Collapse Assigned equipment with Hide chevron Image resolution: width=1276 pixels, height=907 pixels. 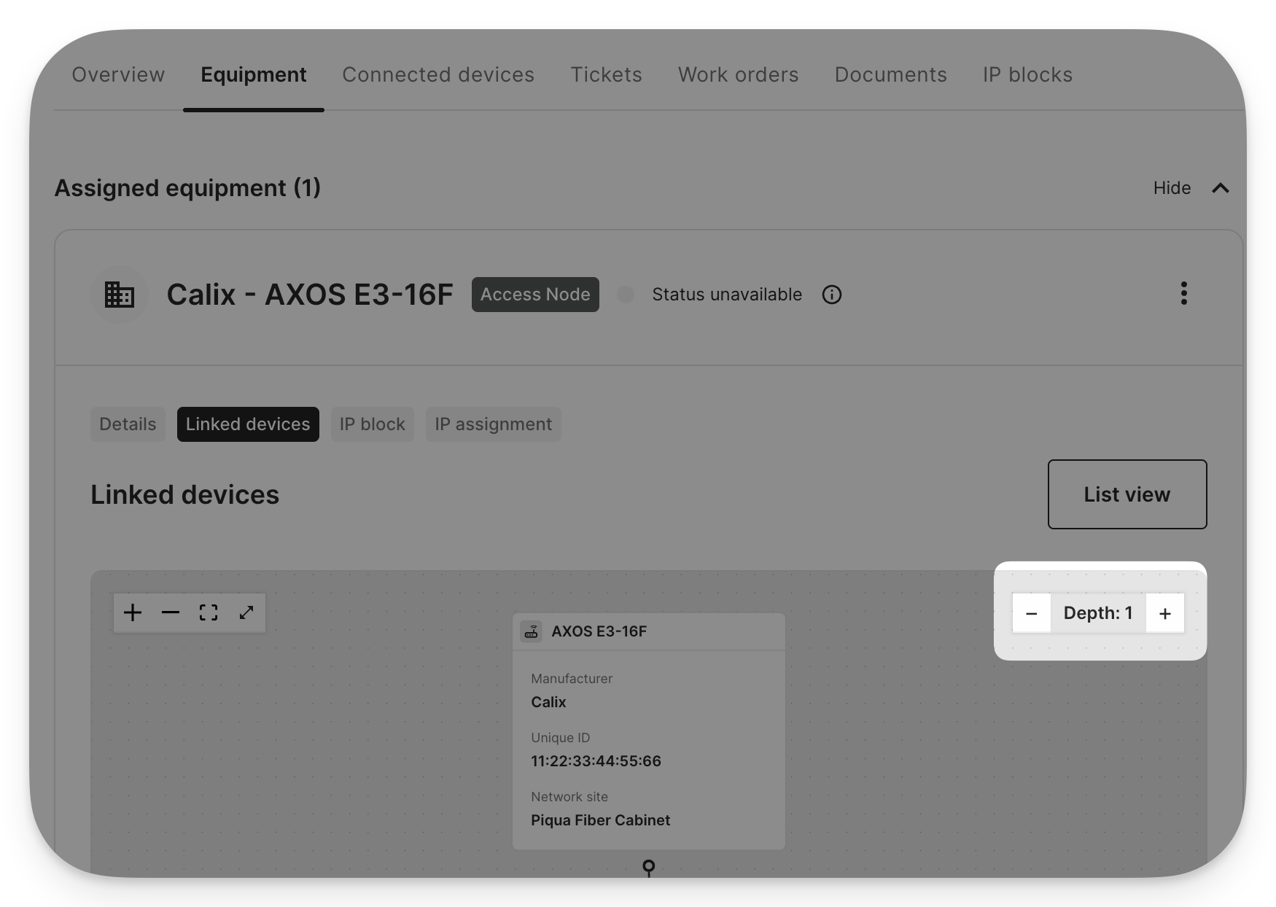click(1221, 188)
